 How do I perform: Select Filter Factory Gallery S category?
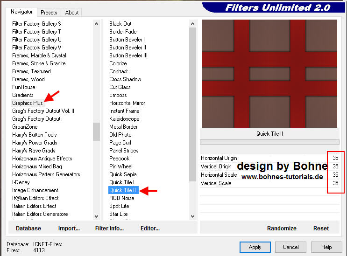click(36, 24)
